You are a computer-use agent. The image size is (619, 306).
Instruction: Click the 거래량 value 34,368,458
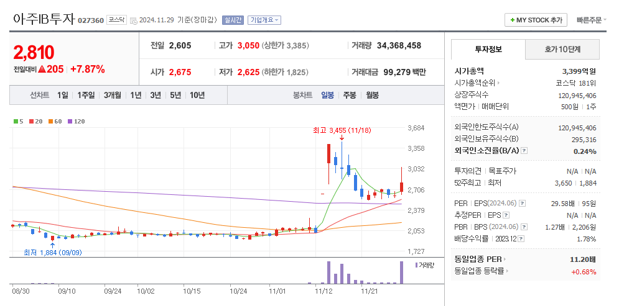tap(399, 45)
